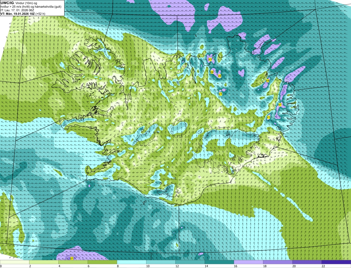
Task: Click the legend scale label '22'
Action: [x=323, y=266]
